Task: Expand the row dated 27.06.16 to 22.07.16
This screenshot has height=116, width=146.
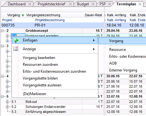Action: click(7, 86)
